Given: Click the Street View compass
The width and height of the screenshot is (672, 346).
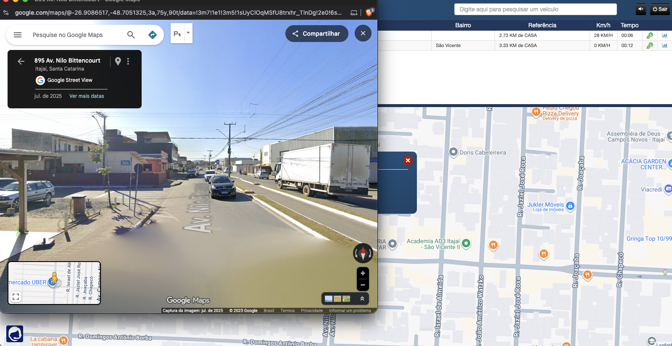Looking at the screenshot, I should click(x=363, y=253).
